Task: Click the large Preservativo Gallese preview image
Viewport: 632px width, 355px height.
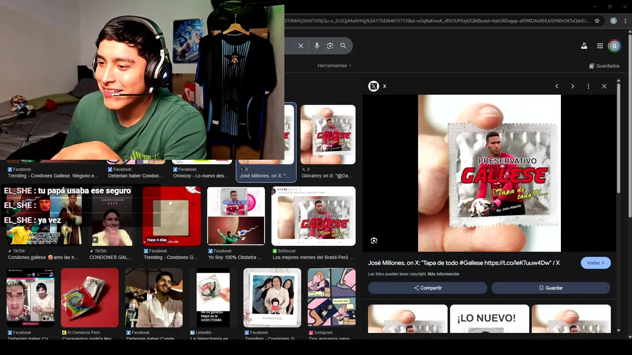Action: point(489,173)
